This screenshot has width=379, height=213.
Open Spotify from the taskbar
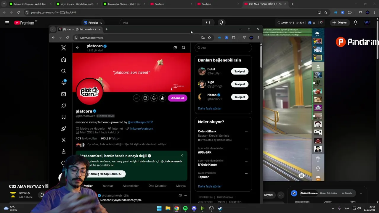pos(185,208)
